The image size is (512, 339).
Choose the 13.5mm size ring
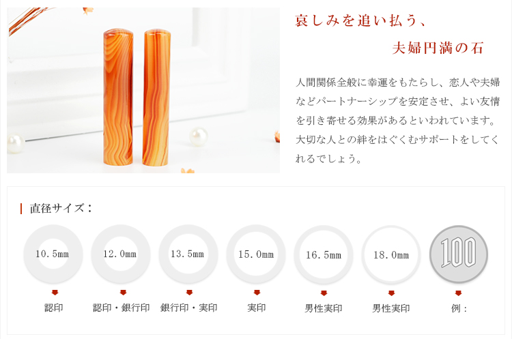188,254
